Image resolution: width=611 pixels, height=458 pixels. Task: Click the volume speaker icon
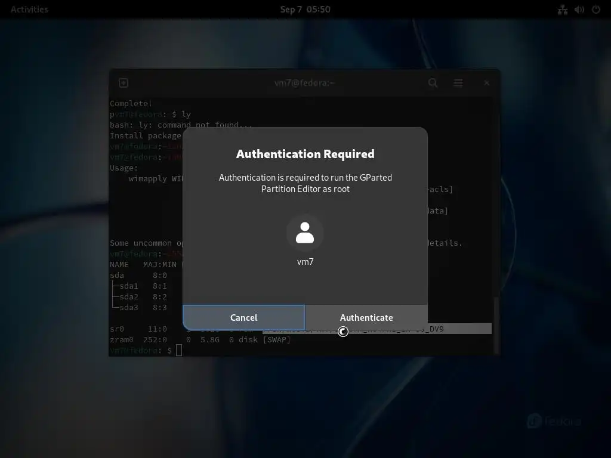(579, 10)
